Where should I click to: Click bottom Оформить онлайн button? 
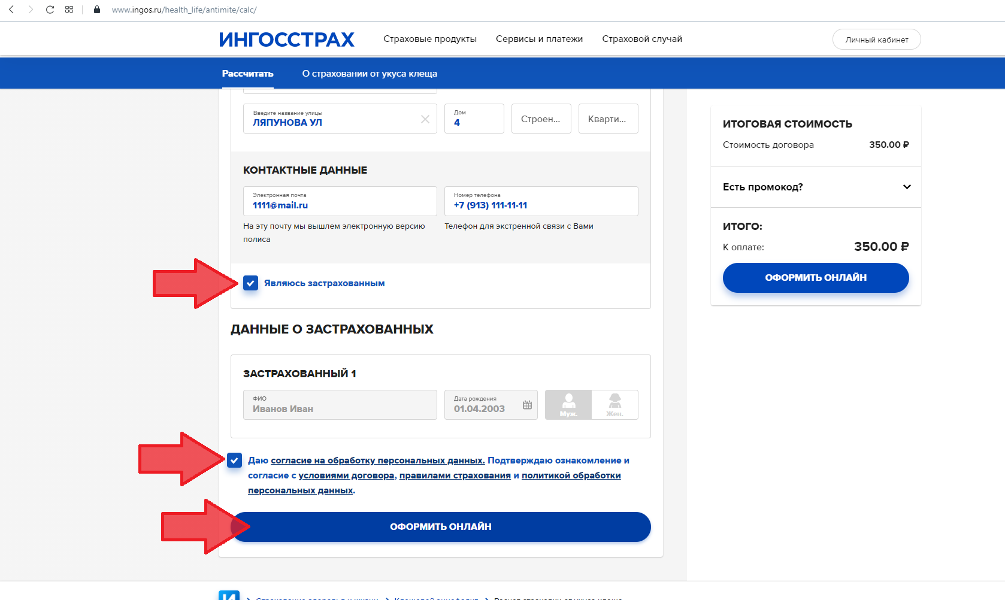click(x=441, y=527)
